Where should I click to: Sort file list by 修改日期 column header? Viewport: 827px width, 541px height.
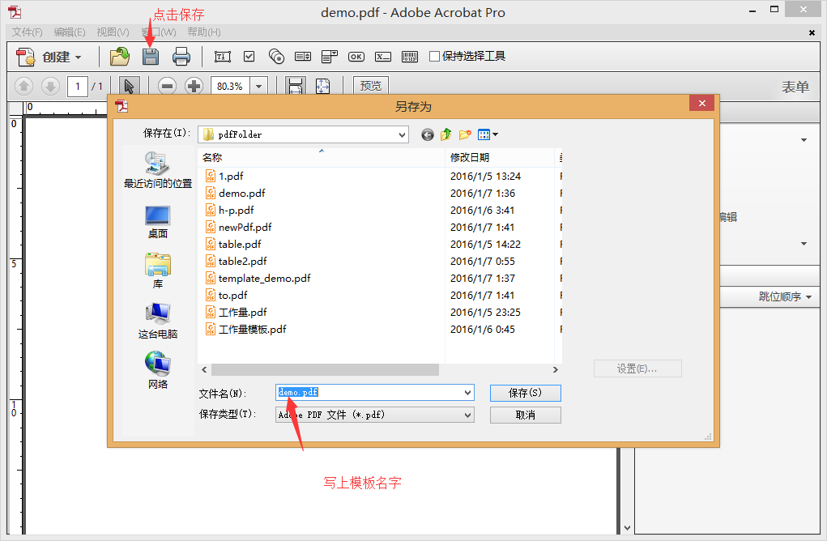click(500, 157)
